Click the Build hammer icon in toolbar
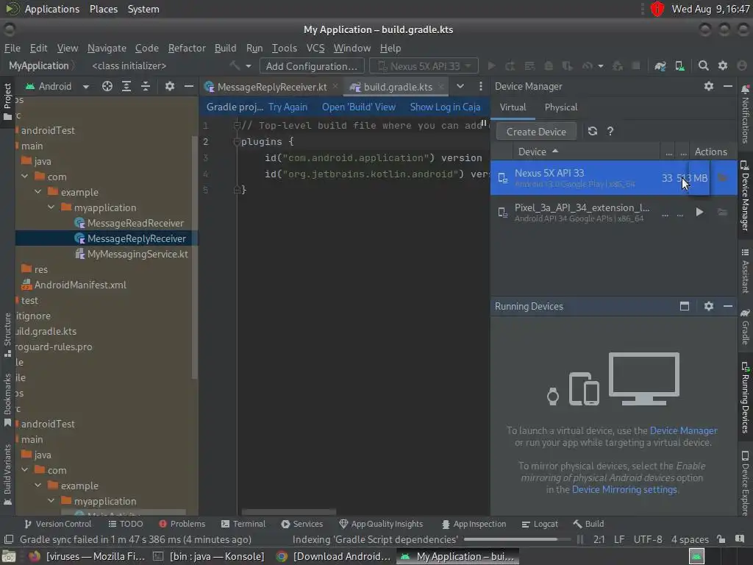 [235, 65]
